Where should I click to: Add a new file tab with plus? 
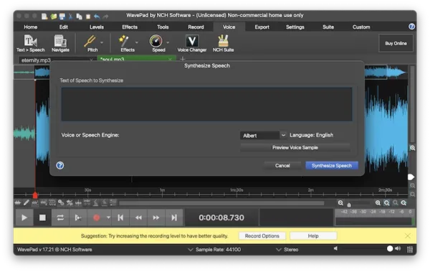(x=182, y=59)
